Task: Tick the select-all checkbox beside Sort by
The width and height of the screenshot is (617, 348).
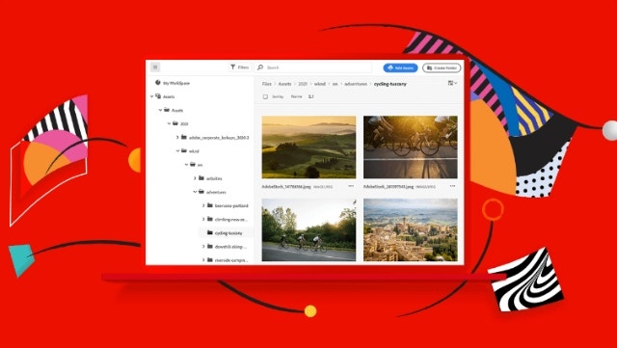Action: [265, 96]
